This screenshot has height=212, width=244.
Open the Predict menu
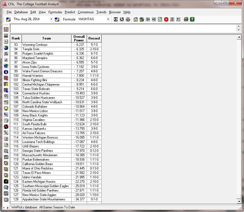click(x=70, y=12)
